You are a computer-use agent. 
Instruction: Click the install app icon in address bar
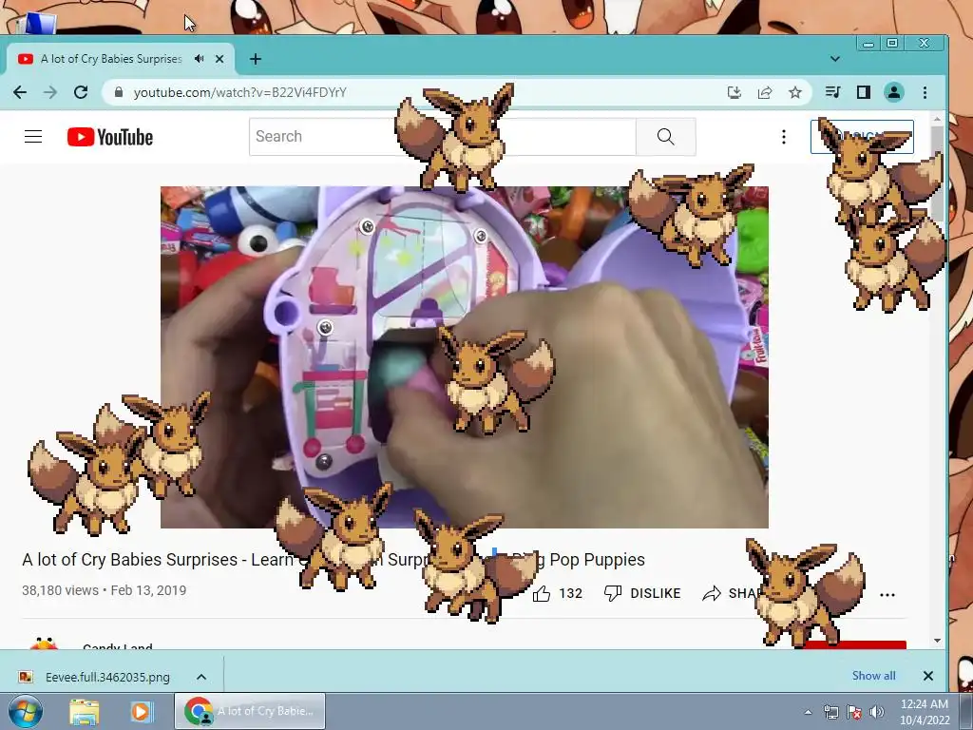tap(735, 92)
